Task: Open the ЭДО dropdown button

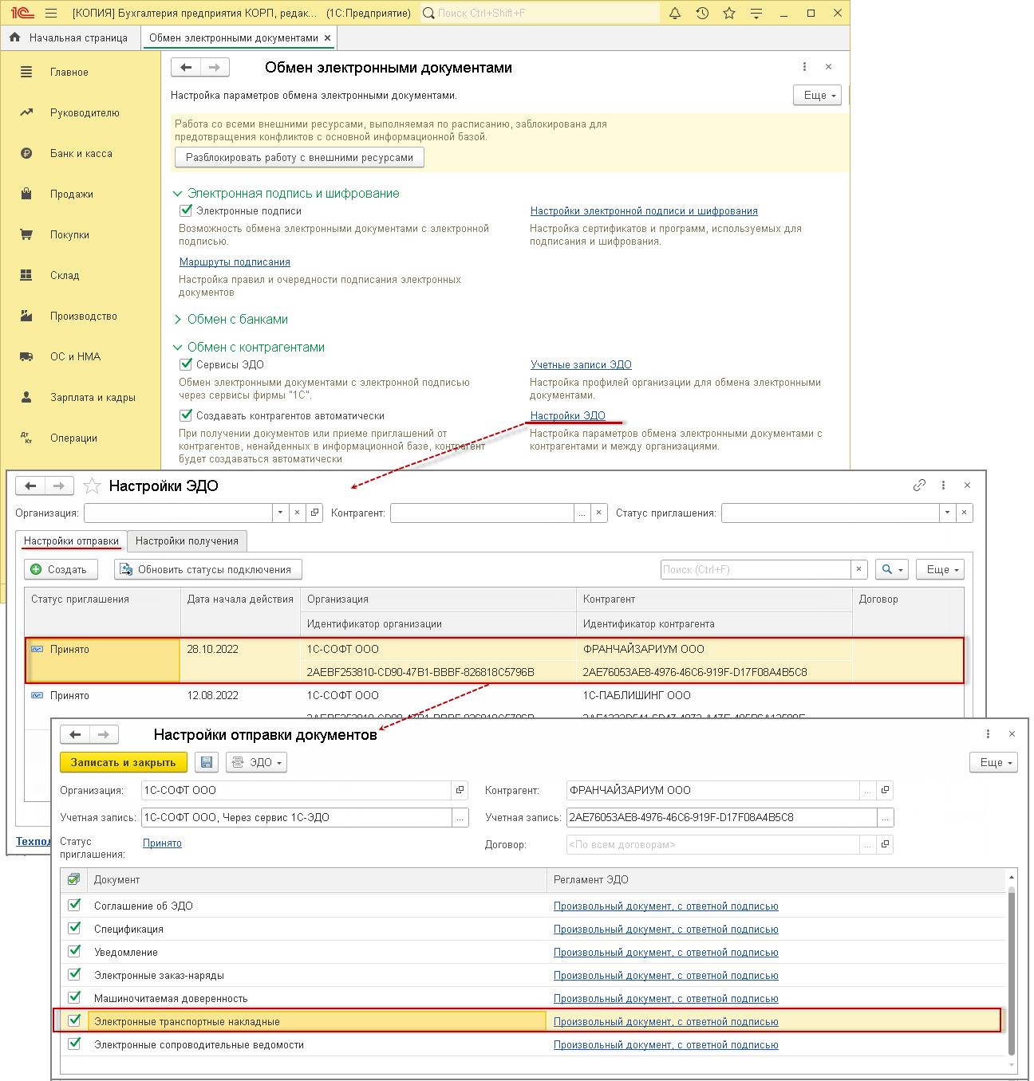Action: coord(256,762)
